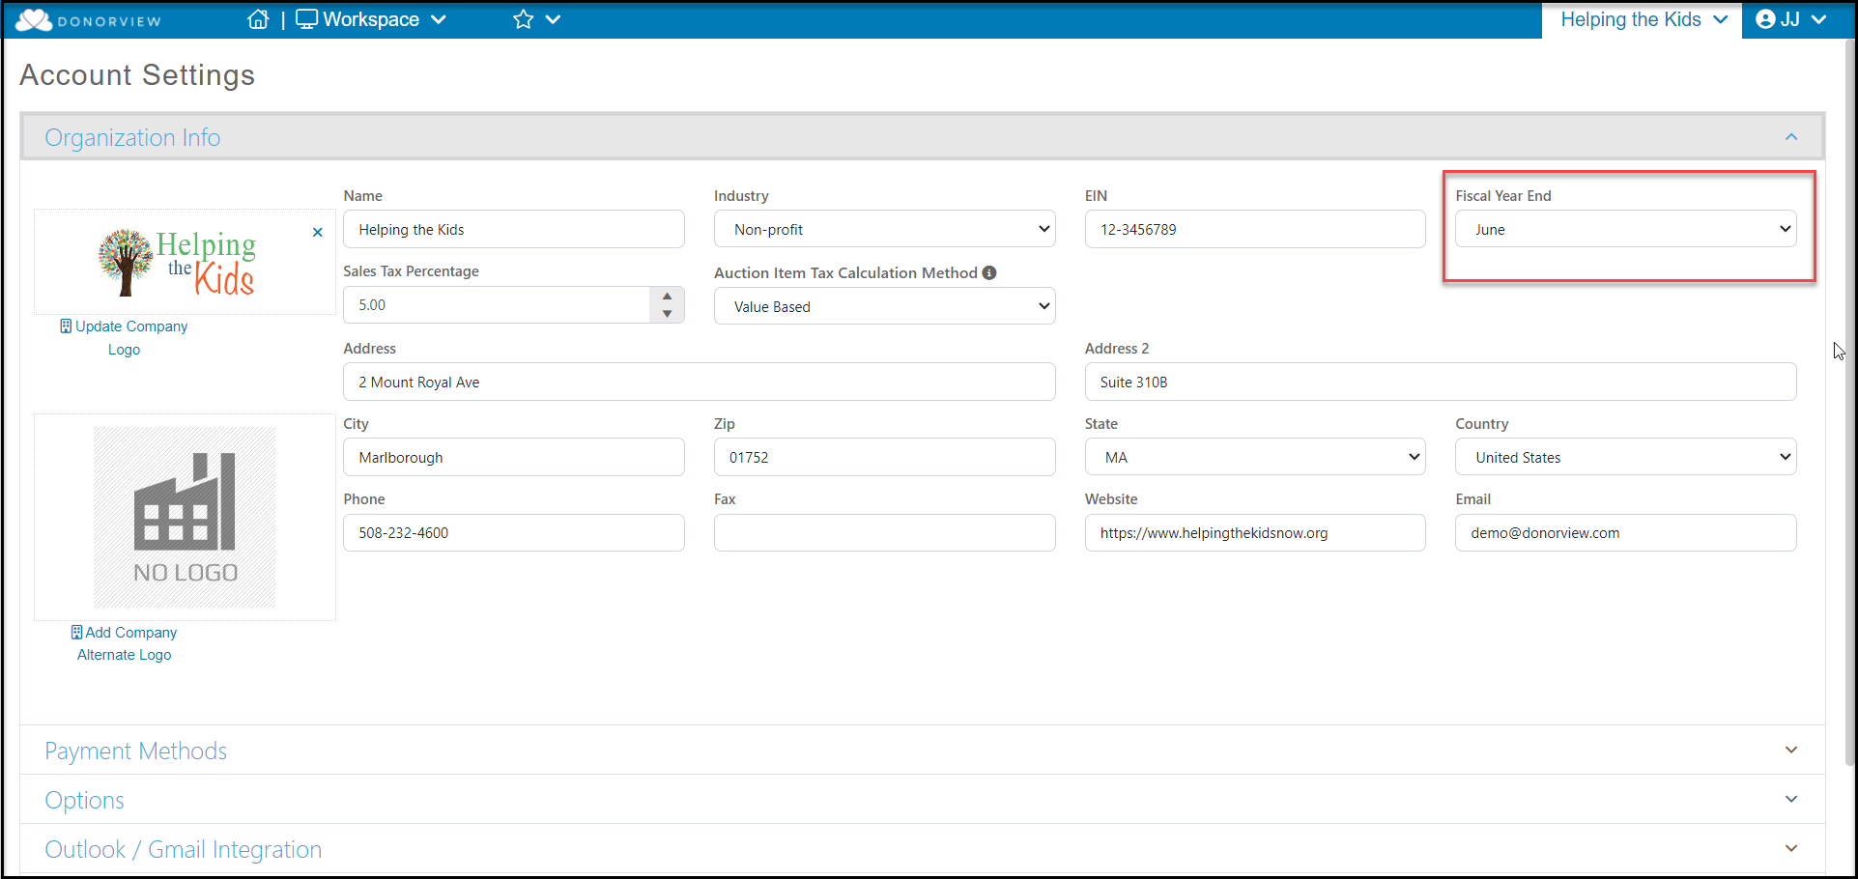Click the tax calculation method info icon
1858x879 pixels.
coord(989,273)
